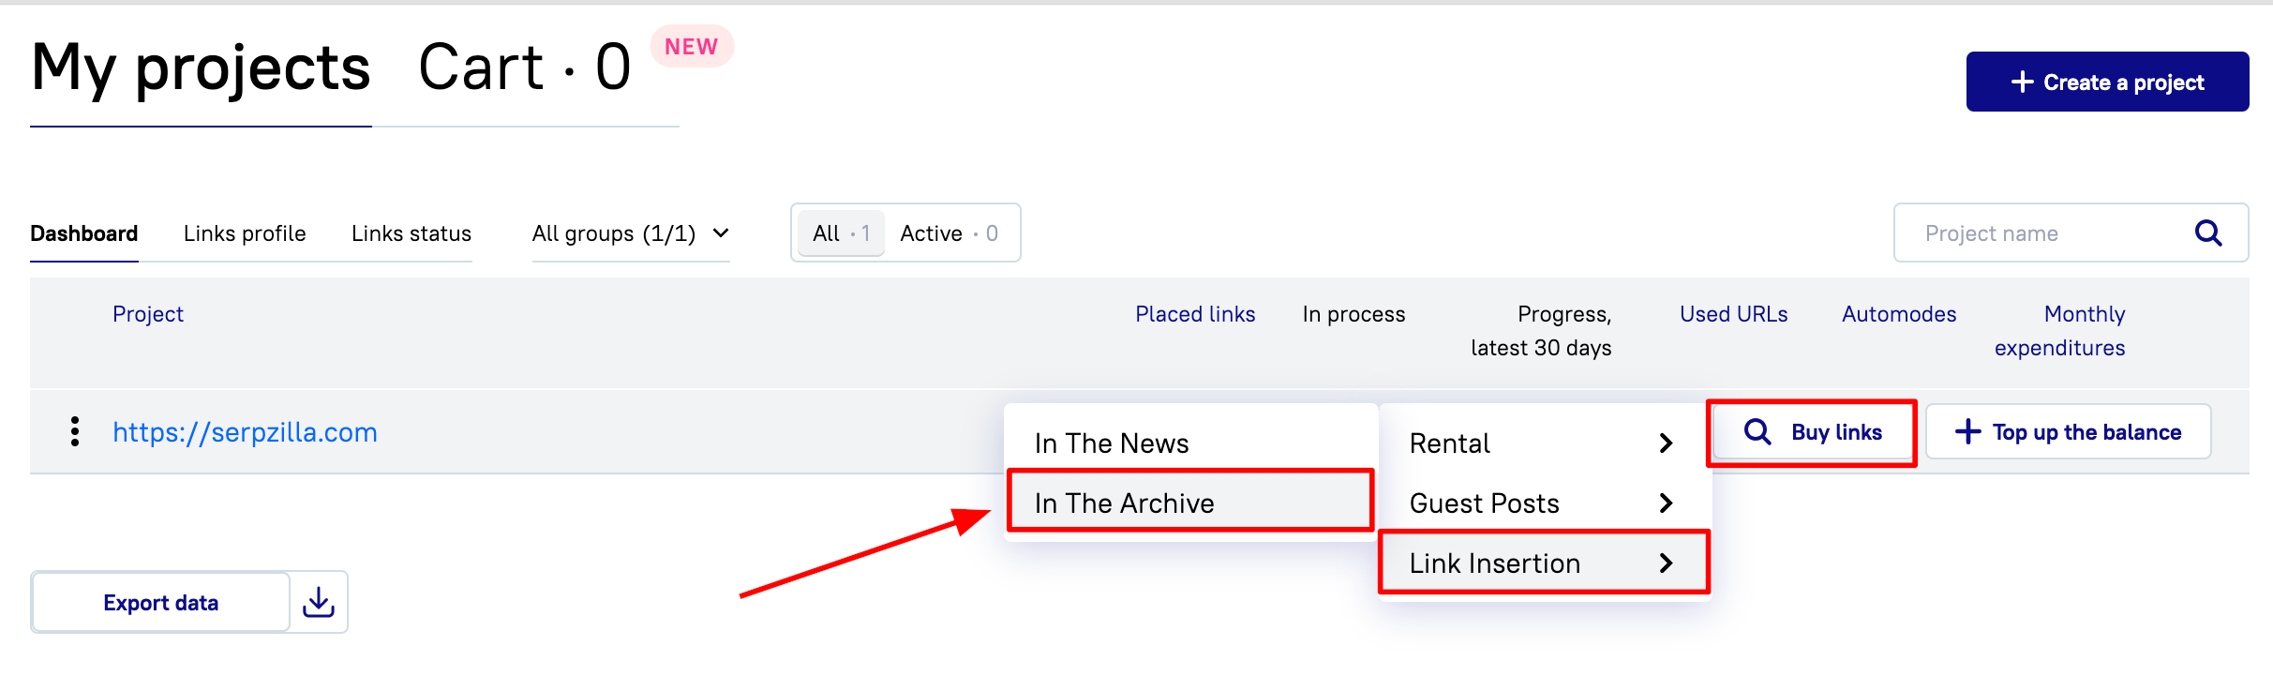
Task: Expand the Link Insertion submenu
Action: pyautogui.click(x=1543, y=563)
